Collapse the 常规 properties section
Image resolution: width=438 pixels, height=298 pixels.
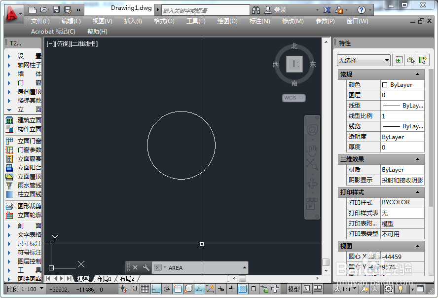417,74
